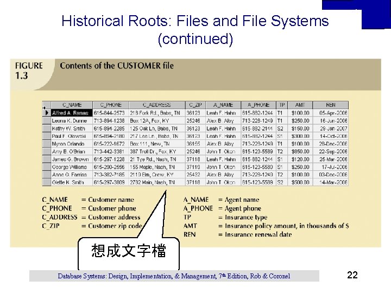The height and width of the screenshot is (293, 391).
Task: Select the row selector beside Myron Orlando
Action: click(47, 144)
